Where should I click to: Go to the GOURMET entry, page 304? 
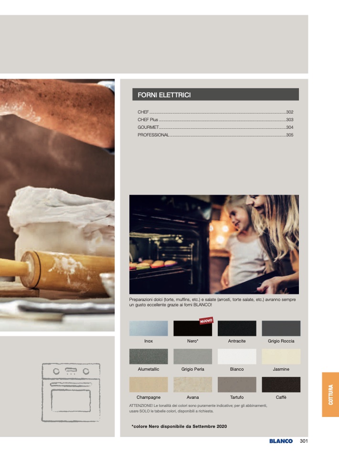coord(215,127)
